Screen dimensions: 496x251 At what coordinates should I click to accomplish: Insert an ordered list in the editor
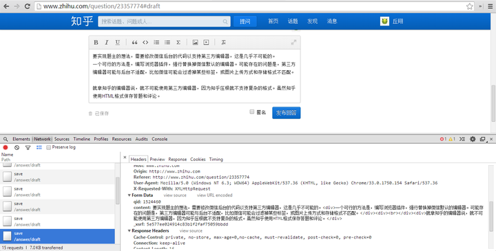tap(156, 43)
